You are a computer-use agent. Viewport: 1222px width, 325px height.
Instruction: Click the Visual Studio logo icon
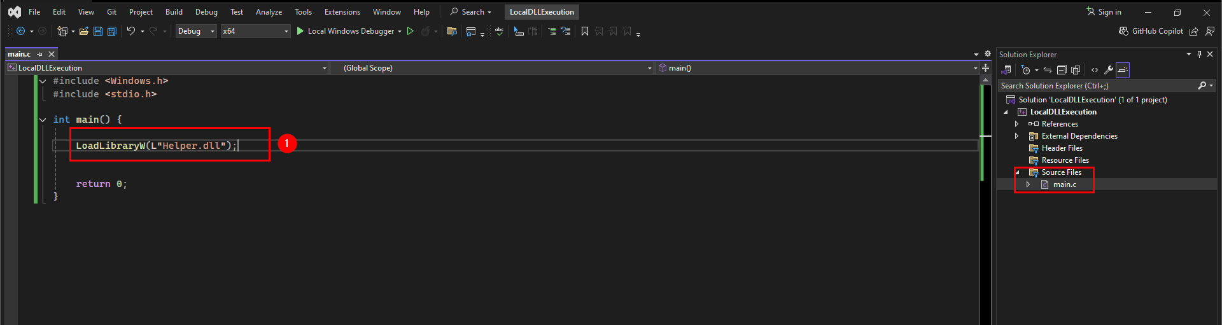click(x=14, y=12)
